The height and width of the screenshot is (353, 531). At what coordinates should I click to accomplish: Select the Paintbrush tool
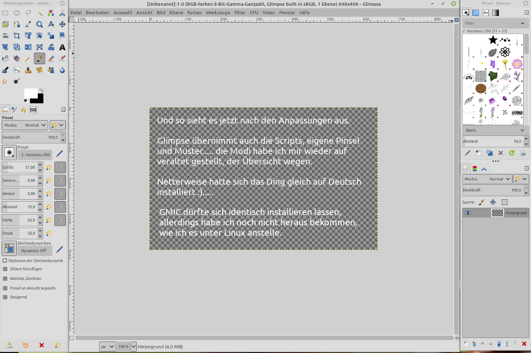coord(39,58)
